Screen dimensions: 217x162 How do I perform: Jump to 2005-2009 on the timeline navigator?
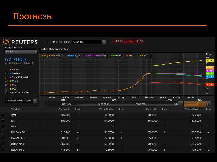[x=141, y=104]
